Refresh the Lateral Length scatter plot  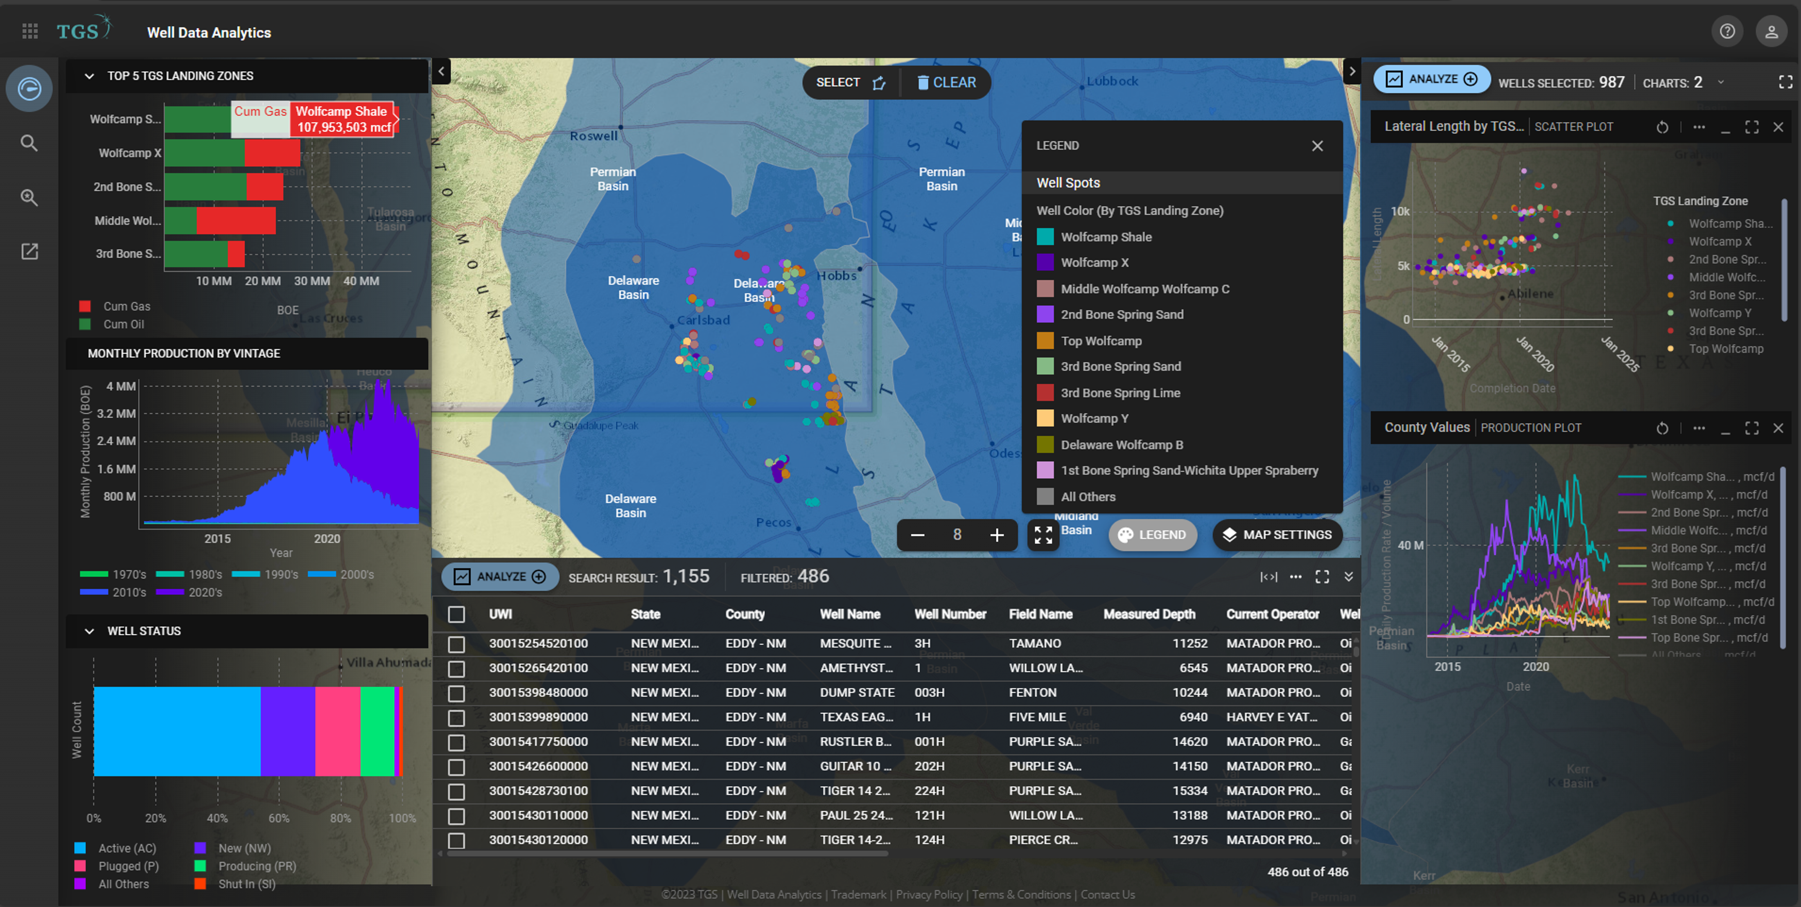point(1662,127)
